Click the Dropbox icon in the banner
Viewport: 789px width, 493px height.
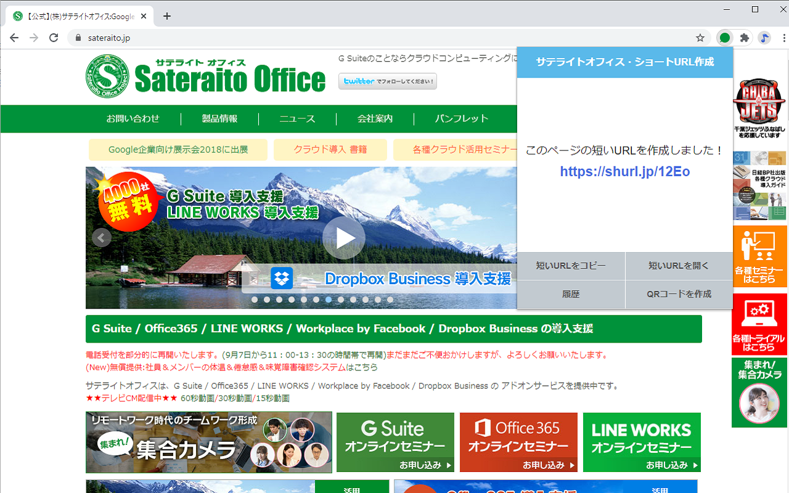point(282,279)
